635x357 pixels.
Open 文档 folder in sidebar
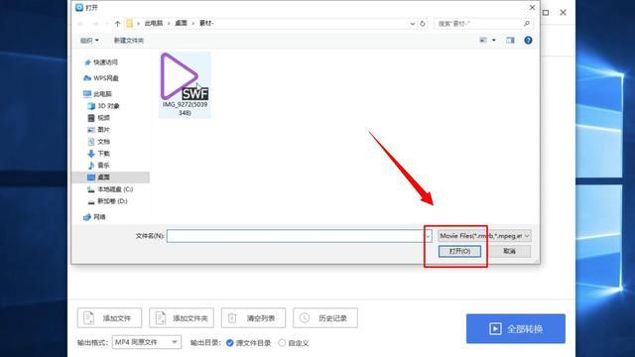[x=99, y=142]
